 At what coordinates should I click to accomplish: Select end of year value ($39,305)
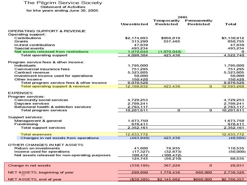[x=139, y=179]
